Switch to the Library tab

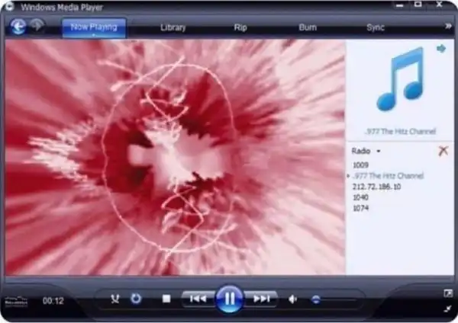[173, 27]
